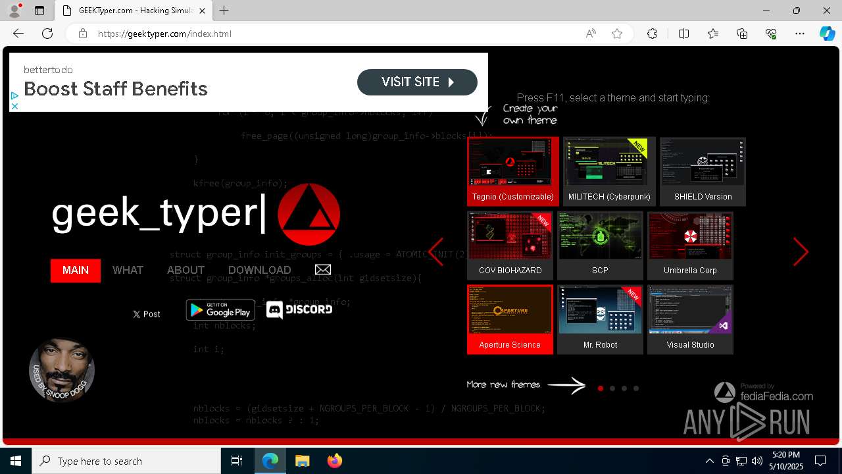Open Settings and more menu
This screenshot has height=474, width=842.
pyautogui.click(x=800, y=34)
